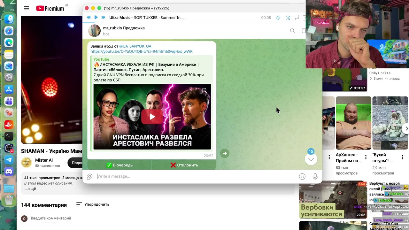Toggle shuffle in the Telegram player
The image size is (409, 230).
(288, 18)
